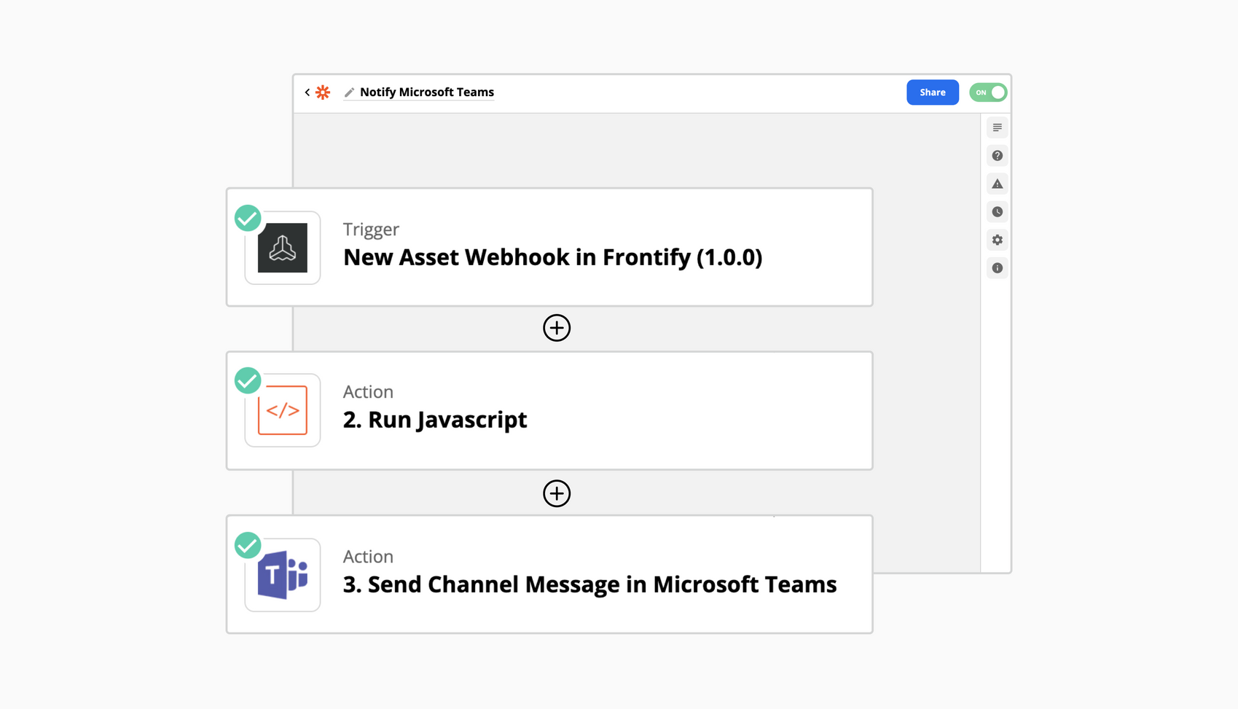The height and width of the screenshot is (709, 1238).
Task: Add a step after Run Javascript
Action: coord(557,493)
